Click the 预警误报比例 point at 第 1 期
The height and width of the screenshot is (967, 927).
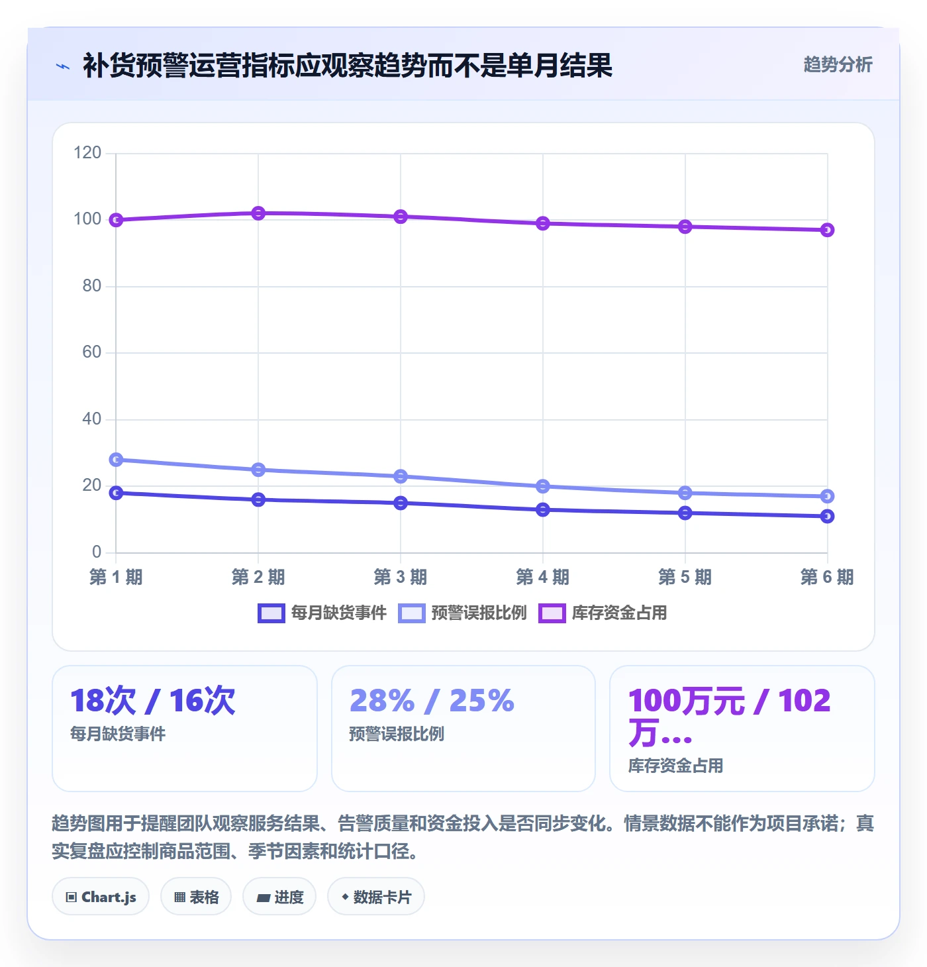click(x=116, y=460)
